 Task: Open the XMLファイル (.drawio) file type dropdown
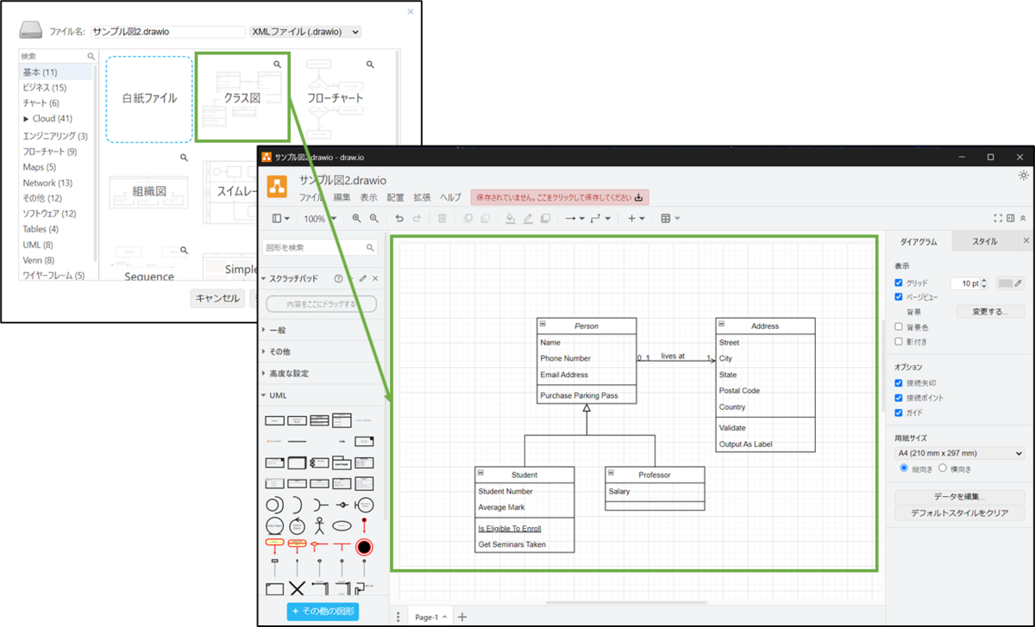(304, 32)
